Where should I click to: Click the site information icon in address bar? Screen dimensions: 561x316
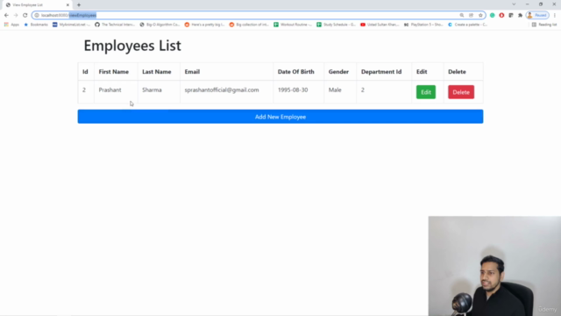(x=37, y=15)
